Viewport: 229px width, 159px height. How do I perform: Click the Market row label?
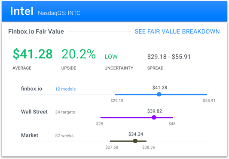(x=30, y=135)
